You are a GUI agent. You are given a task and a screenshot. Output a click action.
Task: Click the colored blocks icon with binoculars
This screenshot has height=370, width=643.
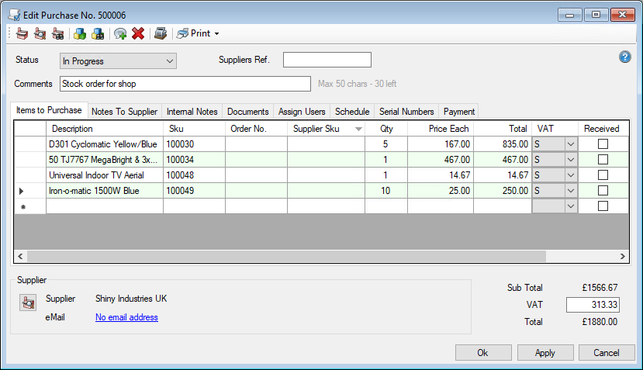pos(98,33)
